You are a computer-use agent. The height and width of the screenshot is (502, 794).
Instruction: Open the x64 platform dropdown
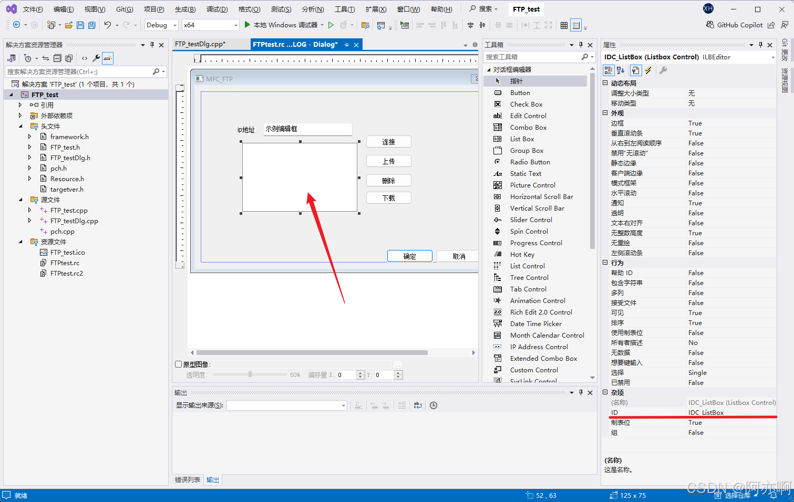click(235, 25)
